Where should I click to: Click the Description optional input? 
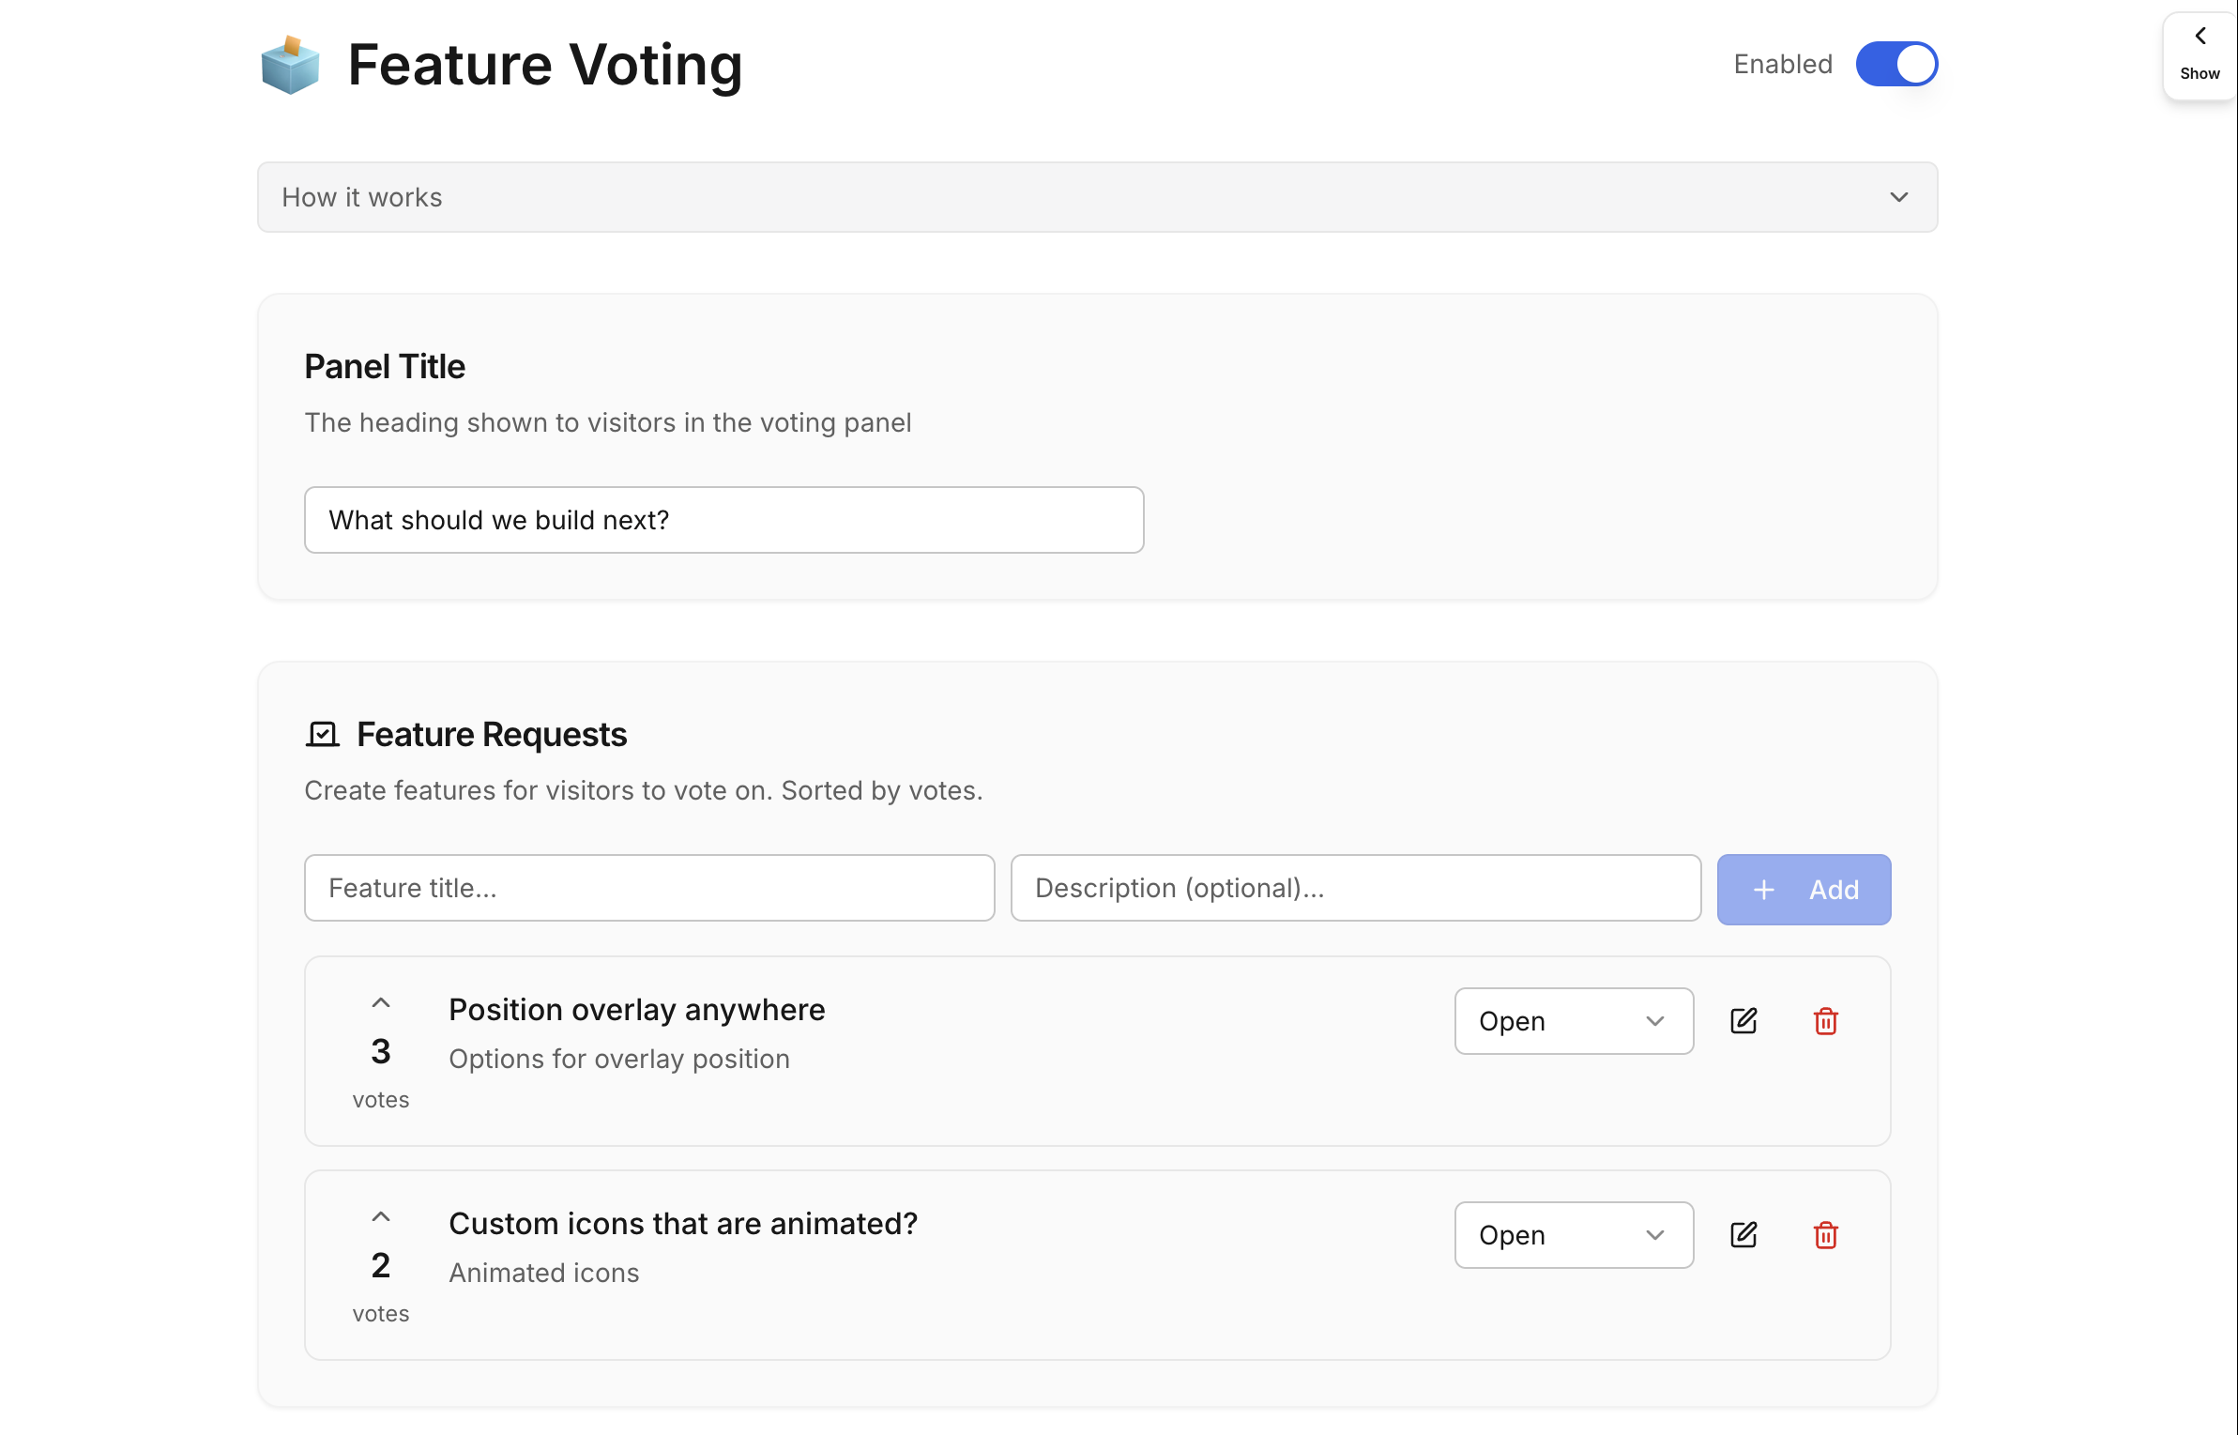point(1355,888)
